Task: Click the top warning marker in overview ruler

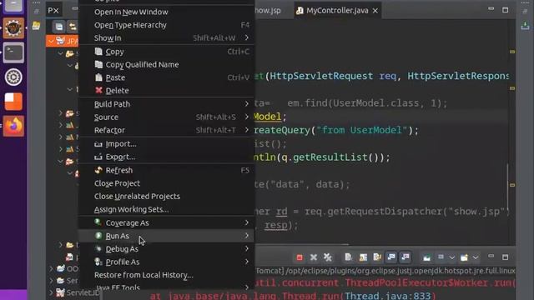Action: tap(512, 52)
